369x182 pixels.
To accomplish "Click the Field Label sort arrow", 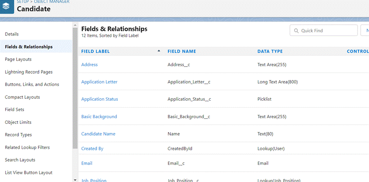I will (159, 51).
